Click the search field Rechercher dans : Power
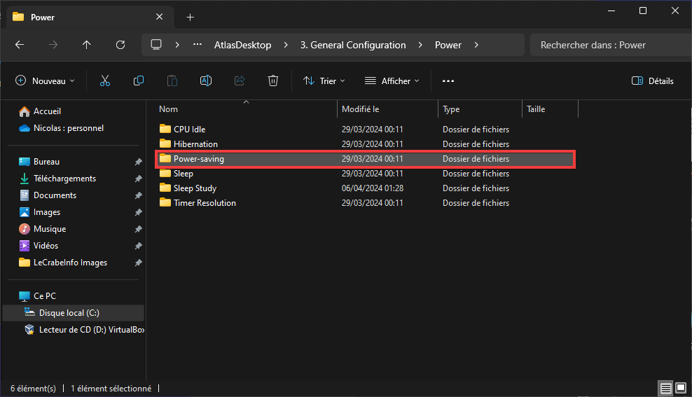Screen dimensions: 692x397 point(611,45)
